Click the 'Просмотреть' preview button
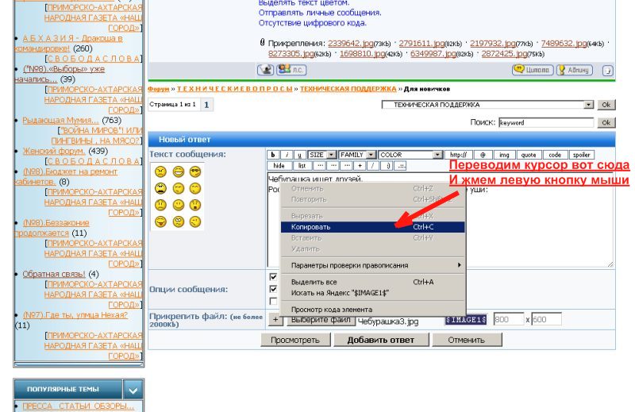 click(x=295, y=340)
